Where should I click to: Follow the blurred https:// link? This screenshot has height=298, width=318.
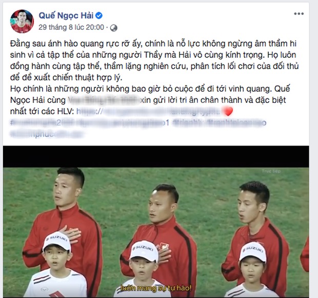click(x=148, y=111)
